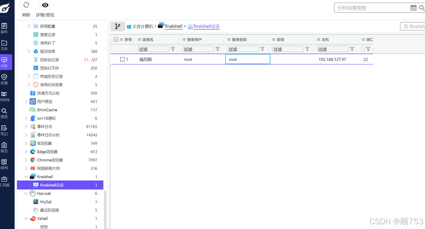Expand the 用户痕迹 tree node

(x=26, y=102)
